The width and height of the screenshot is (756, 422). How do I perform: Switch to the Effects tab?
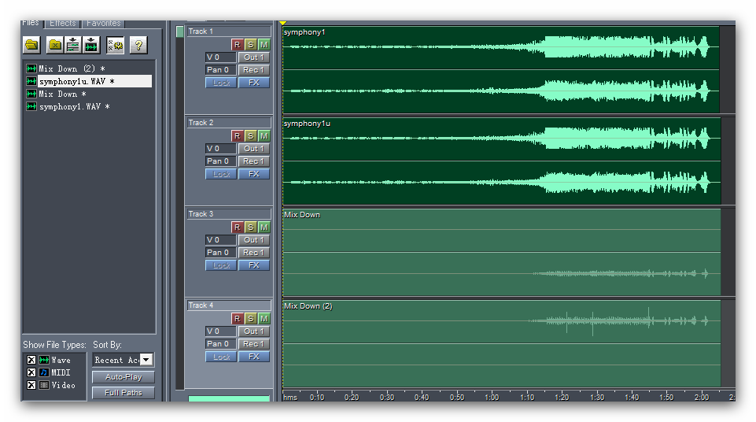point(63,23)
